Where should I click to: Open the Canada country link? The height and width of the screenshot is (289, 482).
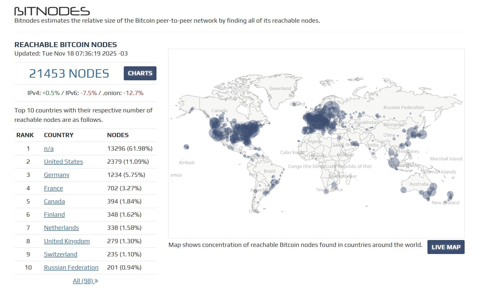[x=54, y=201]
